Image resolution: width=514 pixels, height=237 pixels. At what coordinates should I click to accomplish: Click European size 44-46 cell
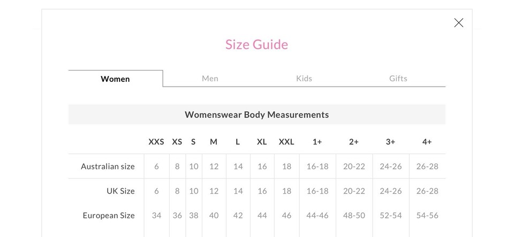tap(318, 216)
